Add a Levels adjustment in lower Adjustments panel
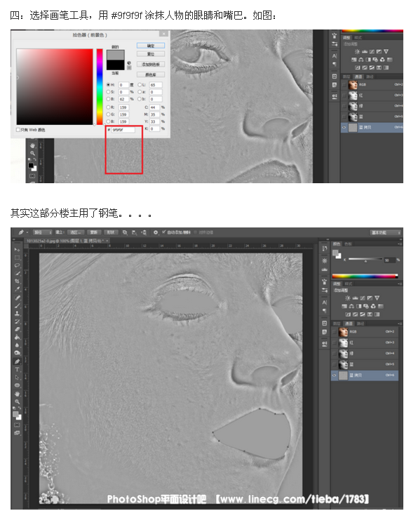The image size is (404, 511). (355, 298)
